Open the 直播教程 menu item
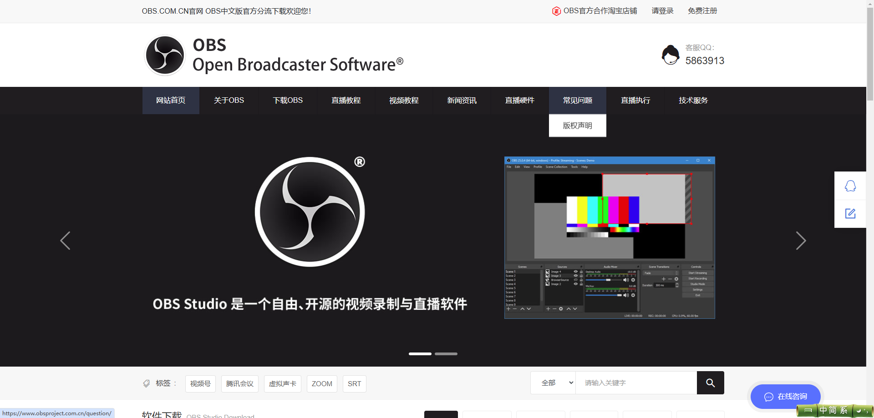The image size is (874, 418). tap(346, 101)
